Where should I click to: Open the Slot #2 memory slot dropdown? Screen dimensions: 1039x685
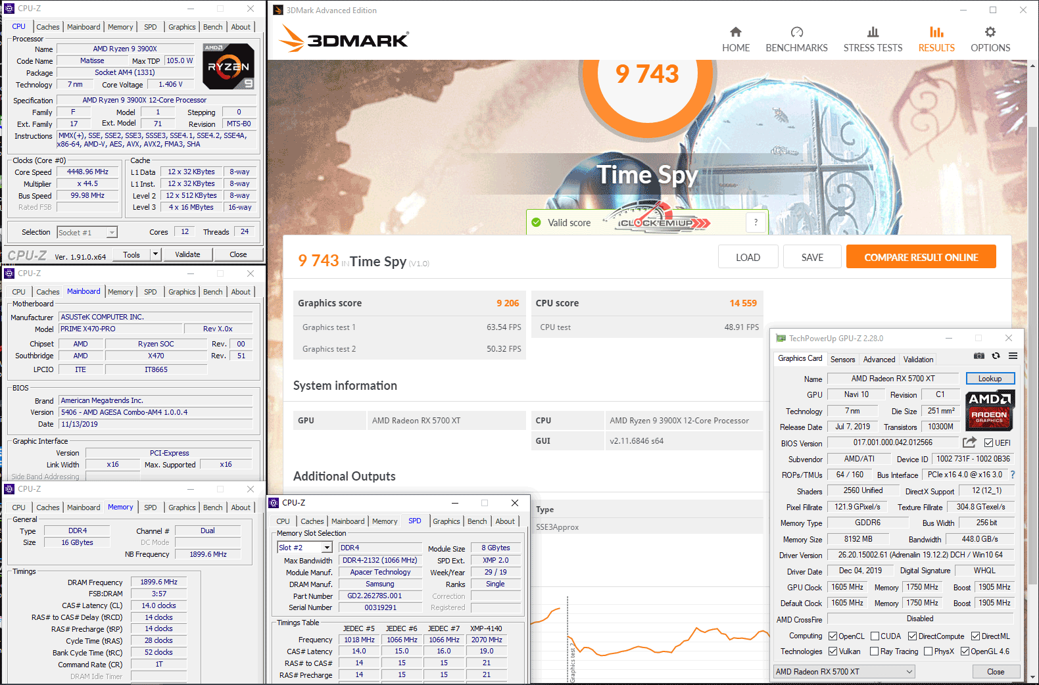pos(327,548)
